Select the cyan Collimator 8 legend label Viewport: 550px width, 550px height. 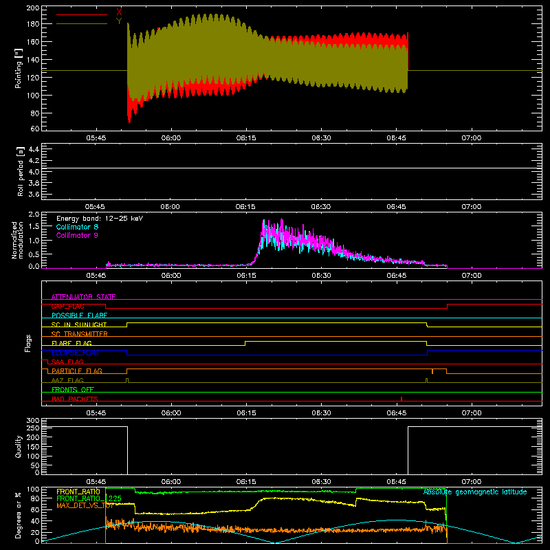tap(77, 227)
